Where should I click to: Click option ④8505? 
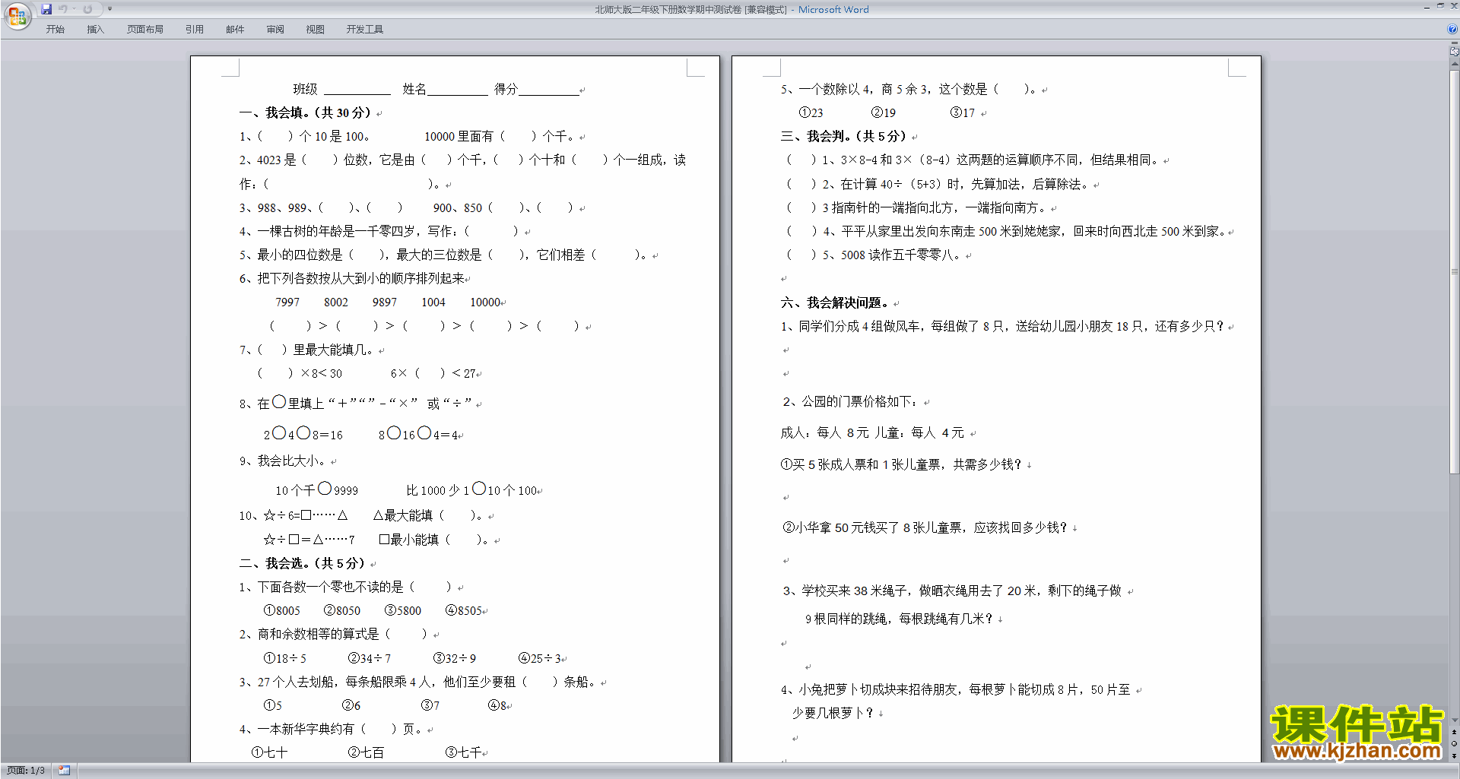(464, 611)
